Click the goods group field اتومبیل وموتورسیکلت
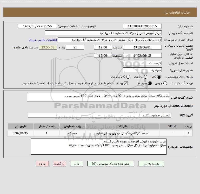The width and height of the screenshot is (200, 194). (x=99, y=115)
